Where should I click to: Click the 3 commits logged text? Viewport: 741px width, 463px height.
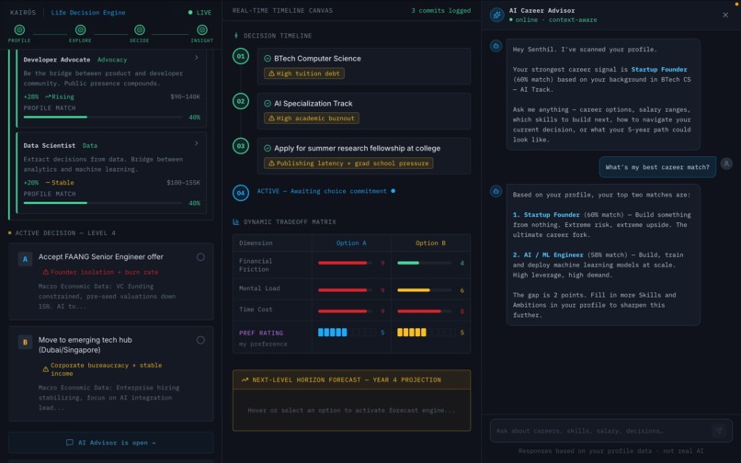coord(441,10)
